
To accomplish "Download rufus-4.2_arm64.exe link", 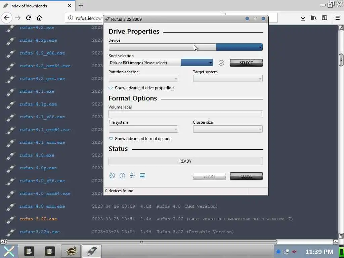I will 45,66.
